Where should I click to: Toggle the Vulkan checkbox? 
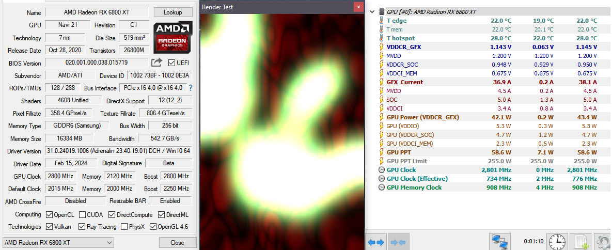(x=49, y=227)
